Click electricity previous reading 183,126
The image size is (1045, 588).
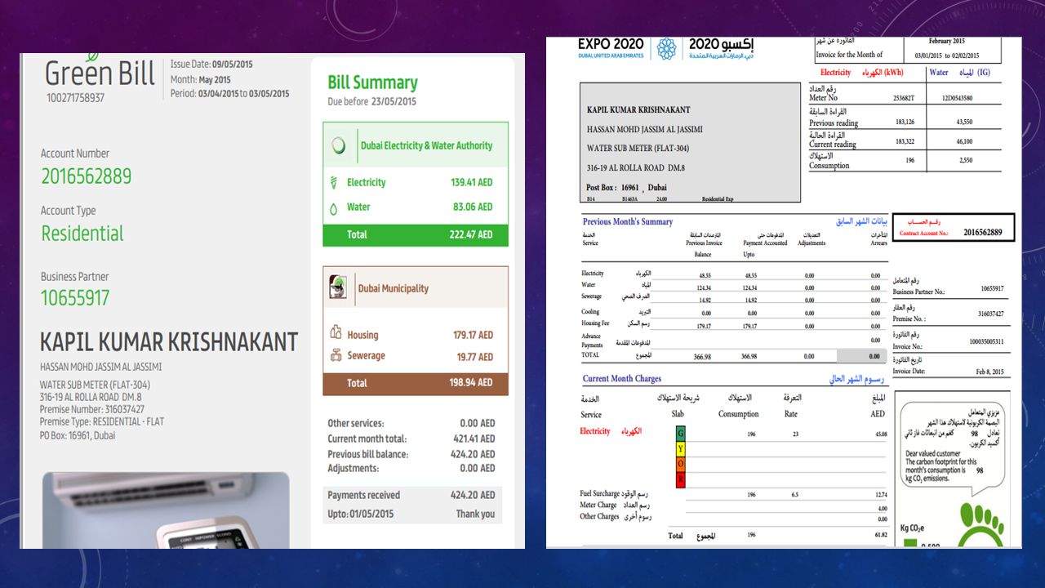pos(905,122)
